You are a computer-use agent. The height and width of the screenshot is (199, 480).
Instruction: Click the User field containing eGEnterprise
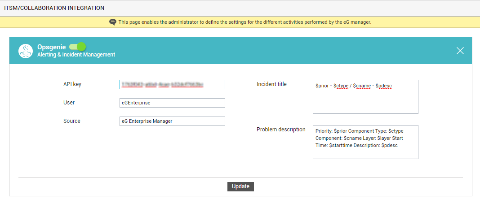[172, 103]
